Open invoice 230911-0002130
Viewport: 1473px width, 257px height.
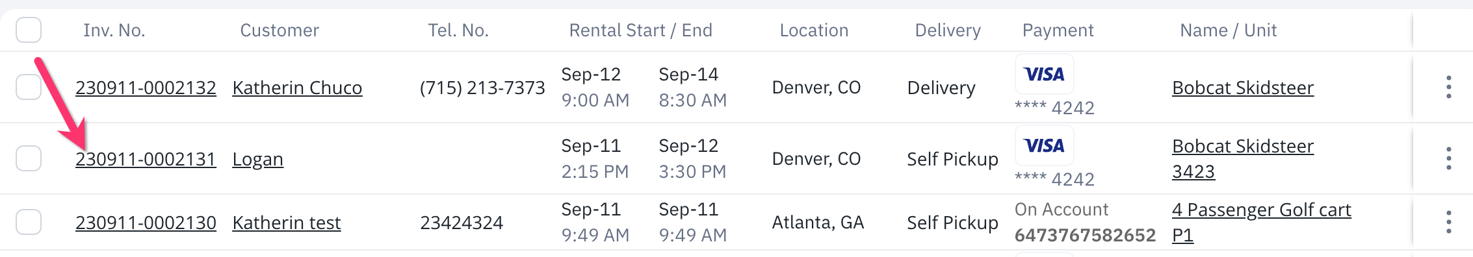click(146, 223)
